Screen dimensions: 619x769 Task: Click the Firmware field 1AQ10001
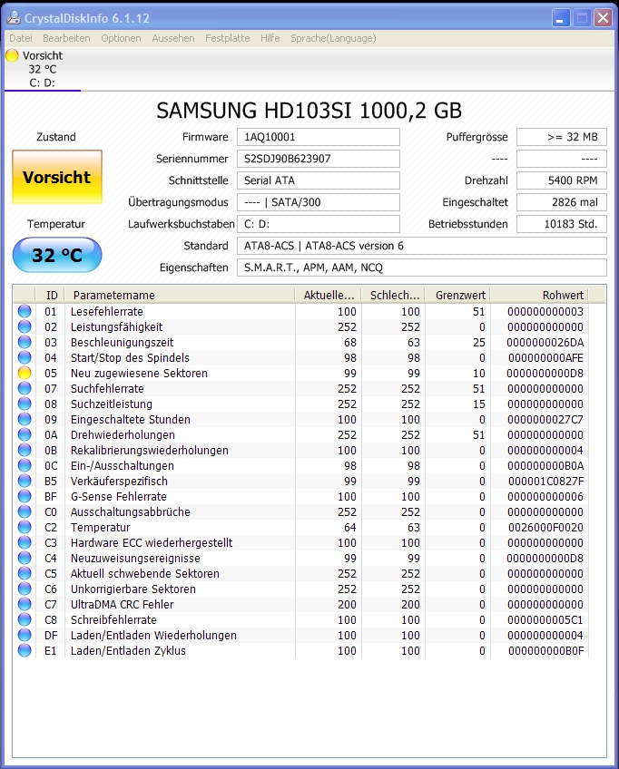point(318,137)
